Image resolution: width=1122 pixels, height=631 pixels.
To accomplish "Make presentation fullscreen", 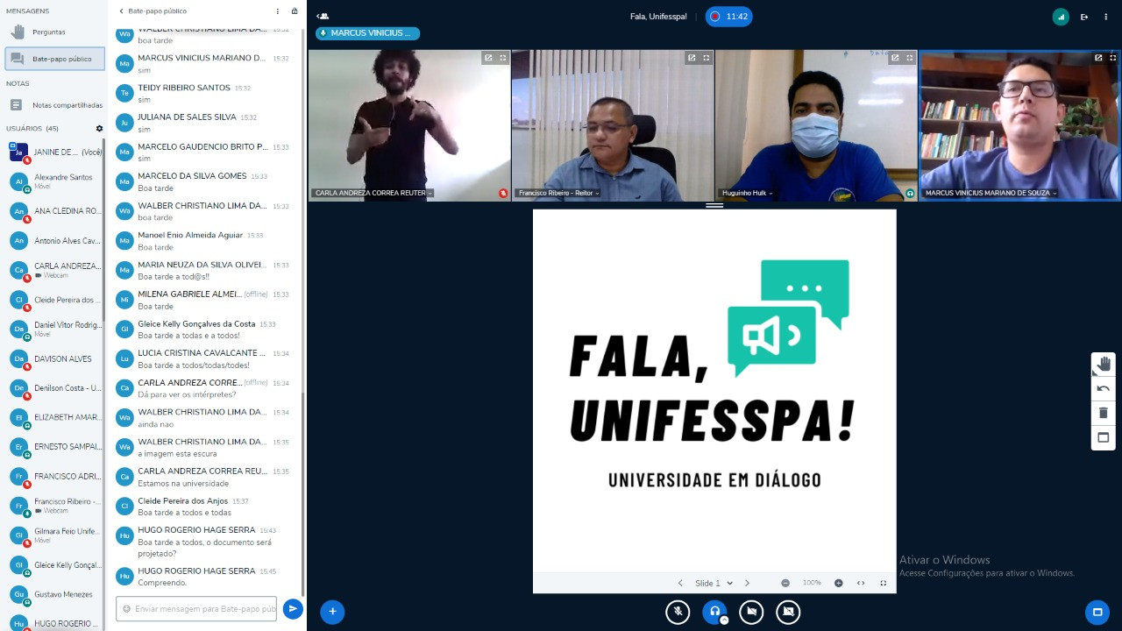I will pyautogui.click(x=883, y=583).
